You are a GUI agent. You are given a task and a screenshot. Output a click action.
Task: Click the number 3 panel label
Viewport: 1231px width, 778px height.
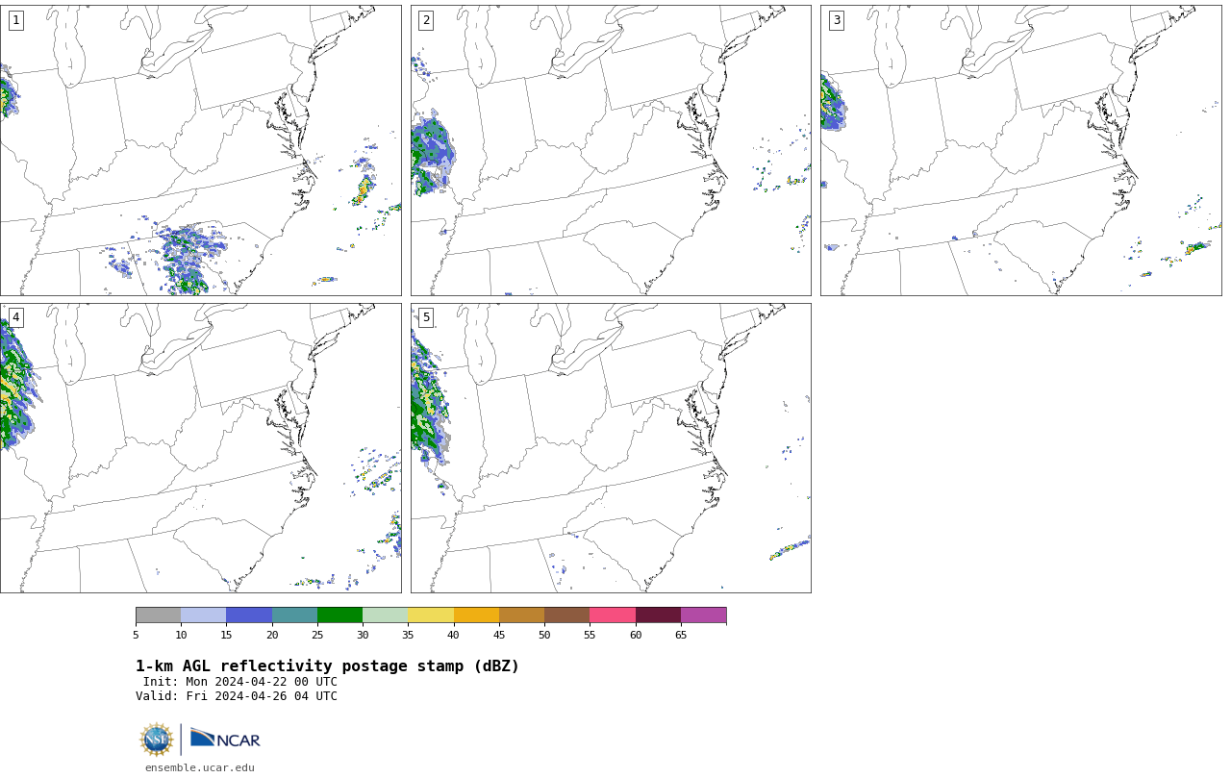point(836,20)
